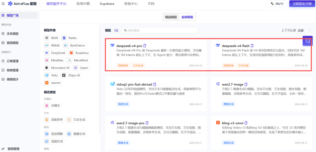The height and width of the screenshot is (152, 316).
Task: Filter by BAAI author
Action: coord(52,38)
